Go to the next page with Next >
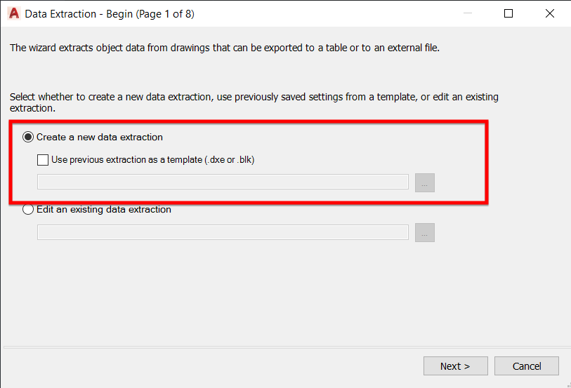This screenshot has width=571, height=388. tap(455, 366)
